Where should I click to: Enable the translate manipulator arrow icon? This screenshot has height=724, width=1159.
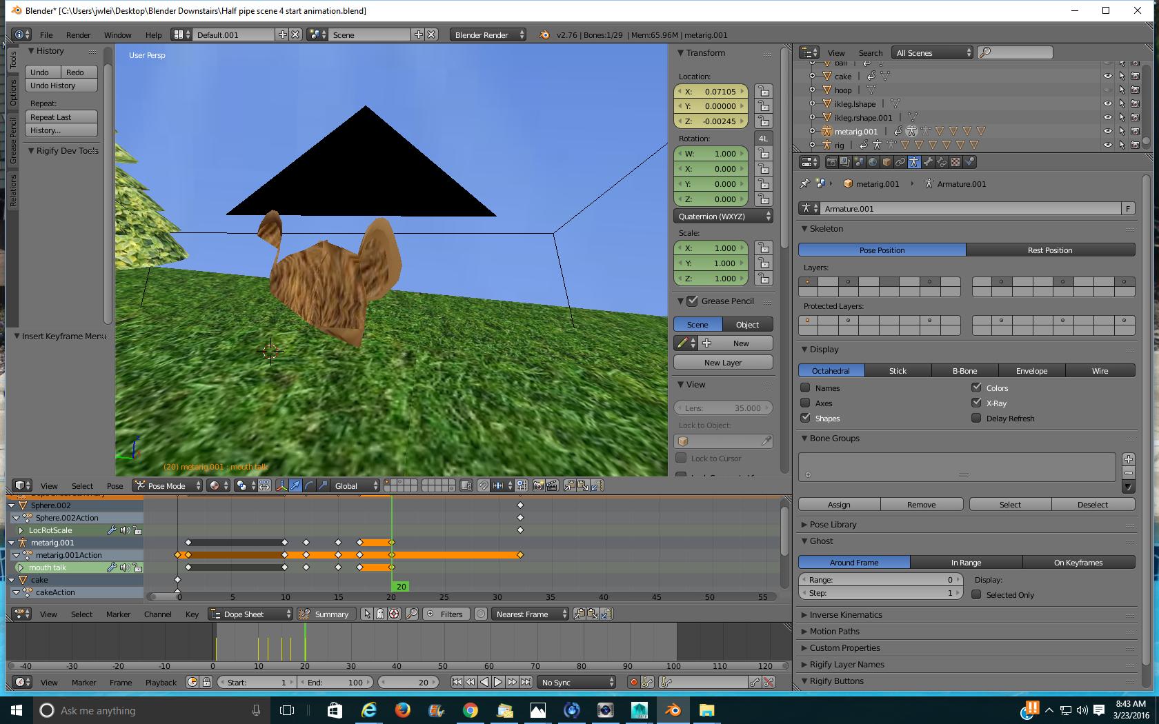(x=295, y=485)
